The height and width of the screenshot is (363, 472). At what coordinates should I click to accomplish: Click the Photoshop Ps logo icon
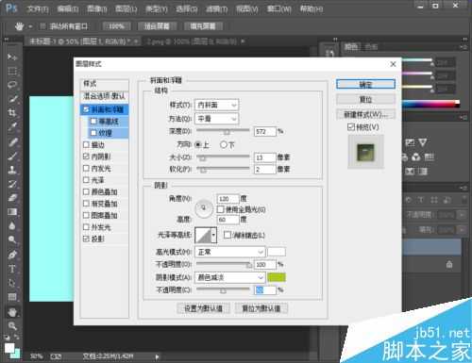coord(11,8)
